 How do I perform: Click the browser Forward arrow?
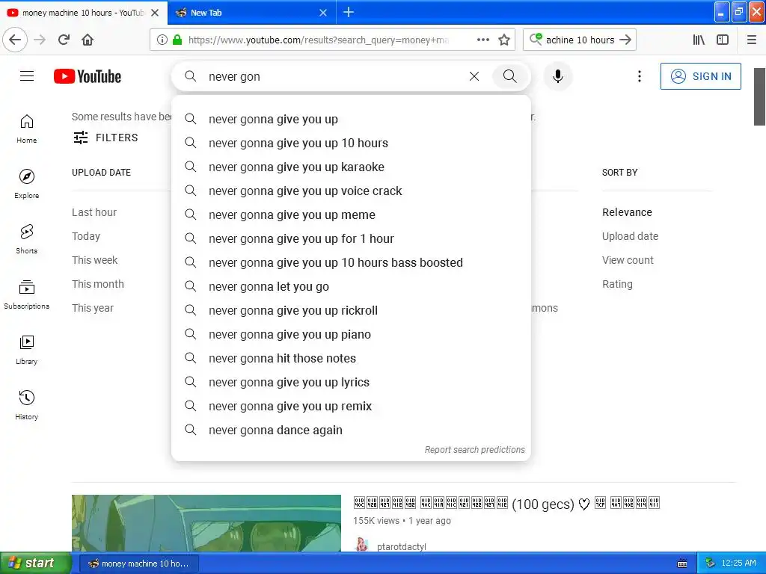tap(40, 40)
